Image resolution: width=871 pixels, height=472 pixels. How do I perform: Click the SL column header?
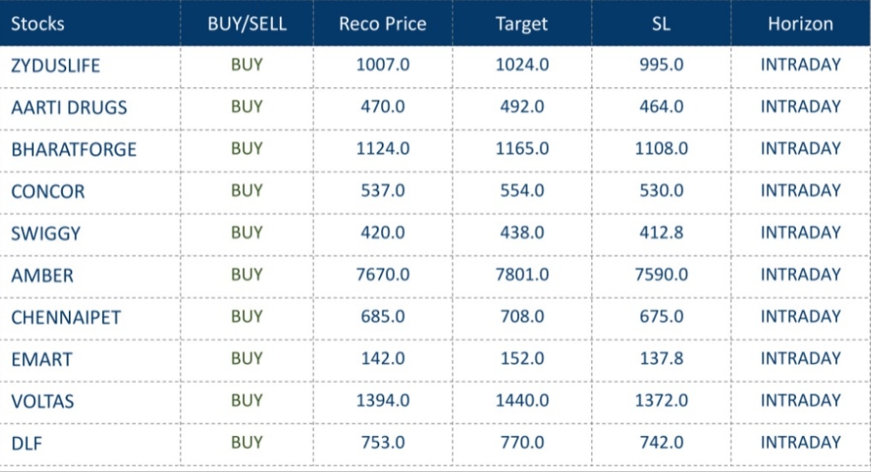pyautogui.click(x=661, y=24)
